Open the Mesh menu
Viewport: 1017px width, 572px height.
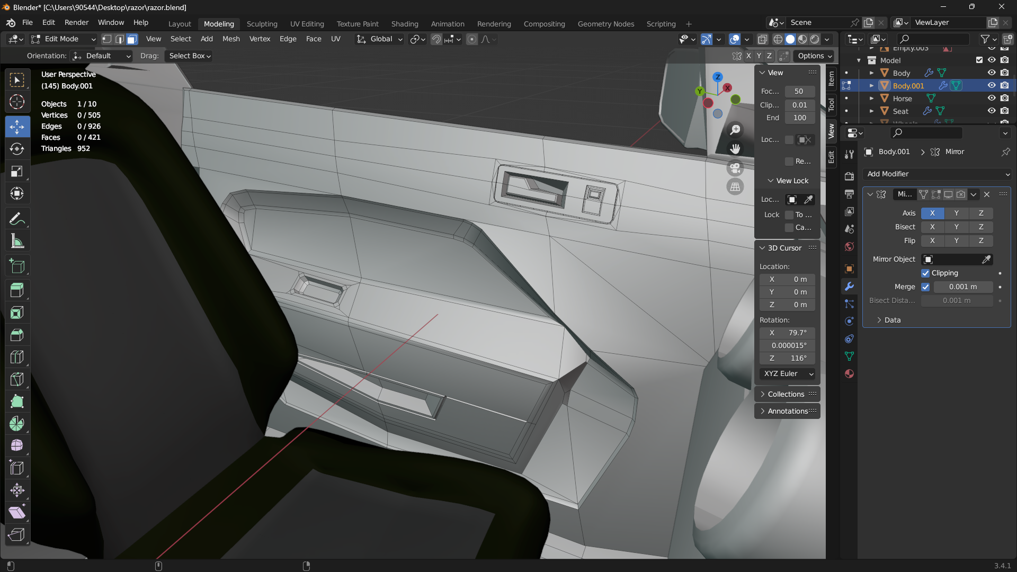(231, 39)
